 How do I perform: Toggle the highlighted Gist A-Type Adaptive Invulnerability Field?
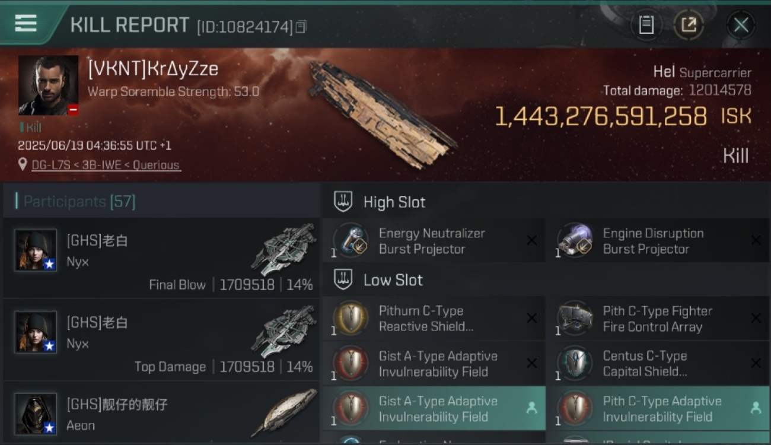point(434,409)
